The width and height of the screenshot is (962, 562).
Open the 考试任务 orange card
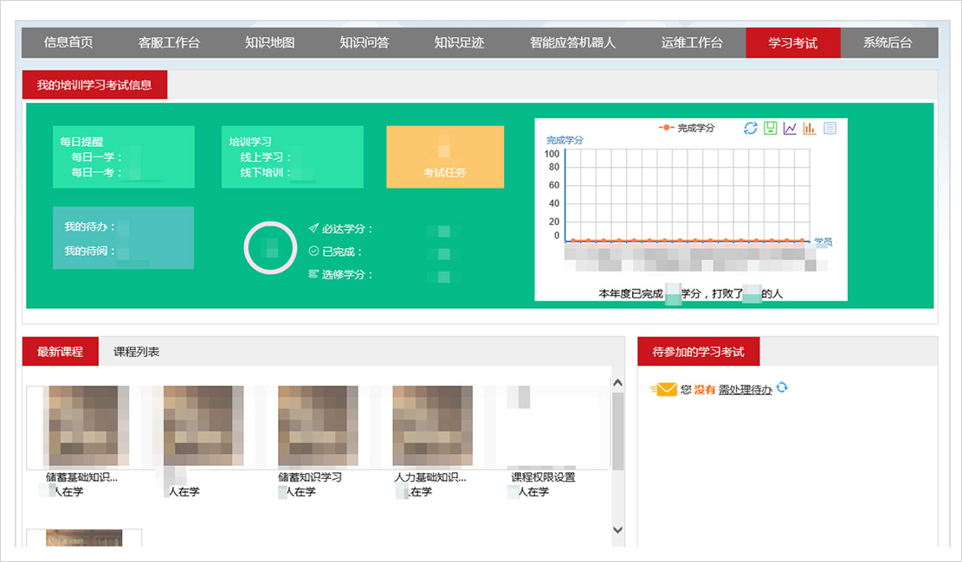[445, 156]
